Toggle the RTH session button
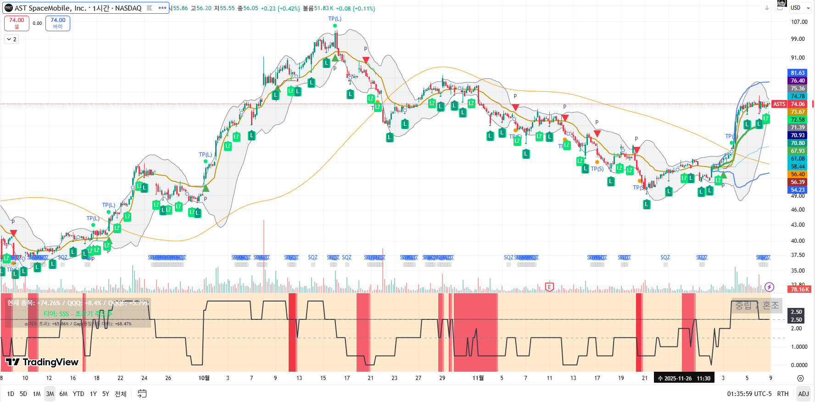 [x=783, y=394]
